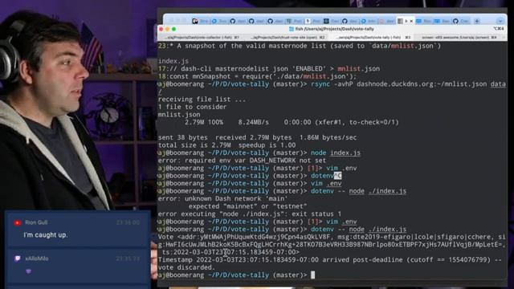Click the chat message "I'm caught up."
This screenshot has width=514, height=289.
[46, 235]
